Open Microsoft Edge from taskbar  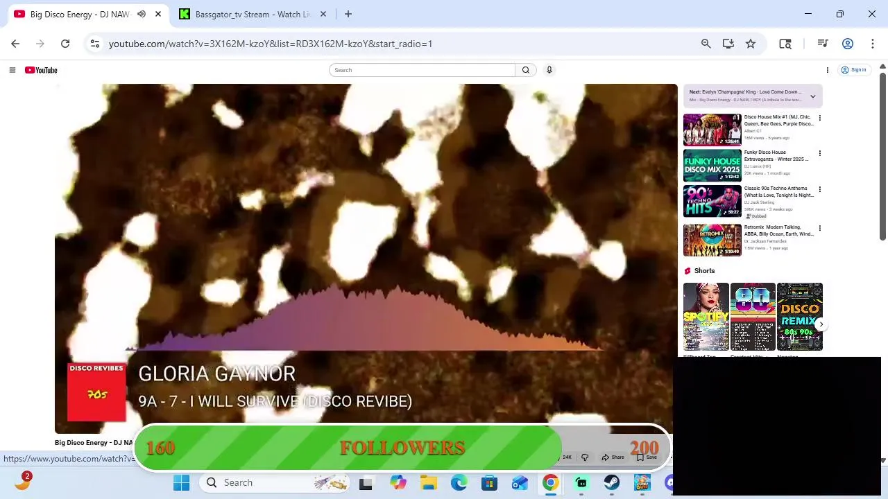pos(459,482)
